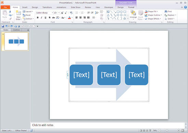Click the Arrange icon
The height and width of the screenshot is (133, 188).
coord(133,13)
